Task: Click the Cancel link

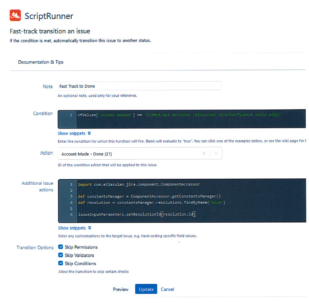Action: pos(167,289)
